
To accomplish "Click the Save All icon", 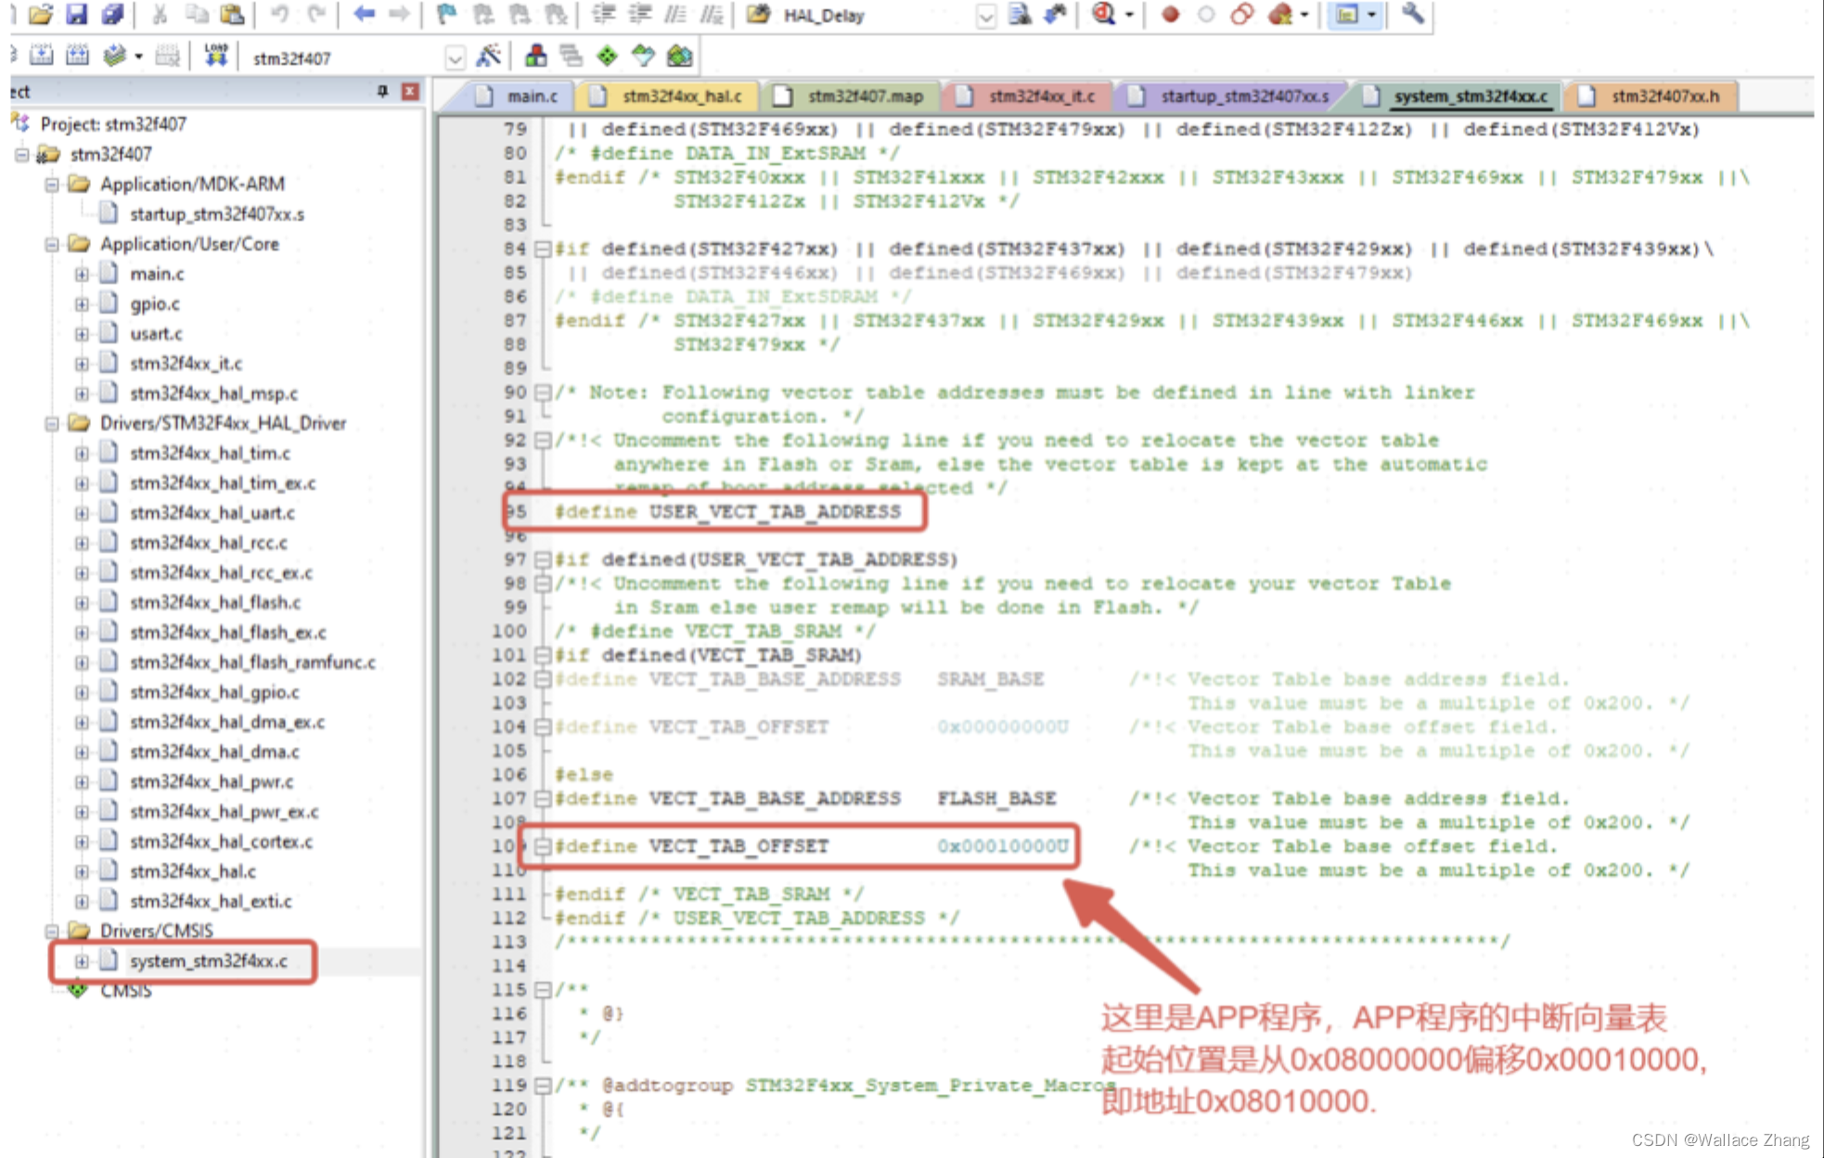I will (x=112, y=14).
